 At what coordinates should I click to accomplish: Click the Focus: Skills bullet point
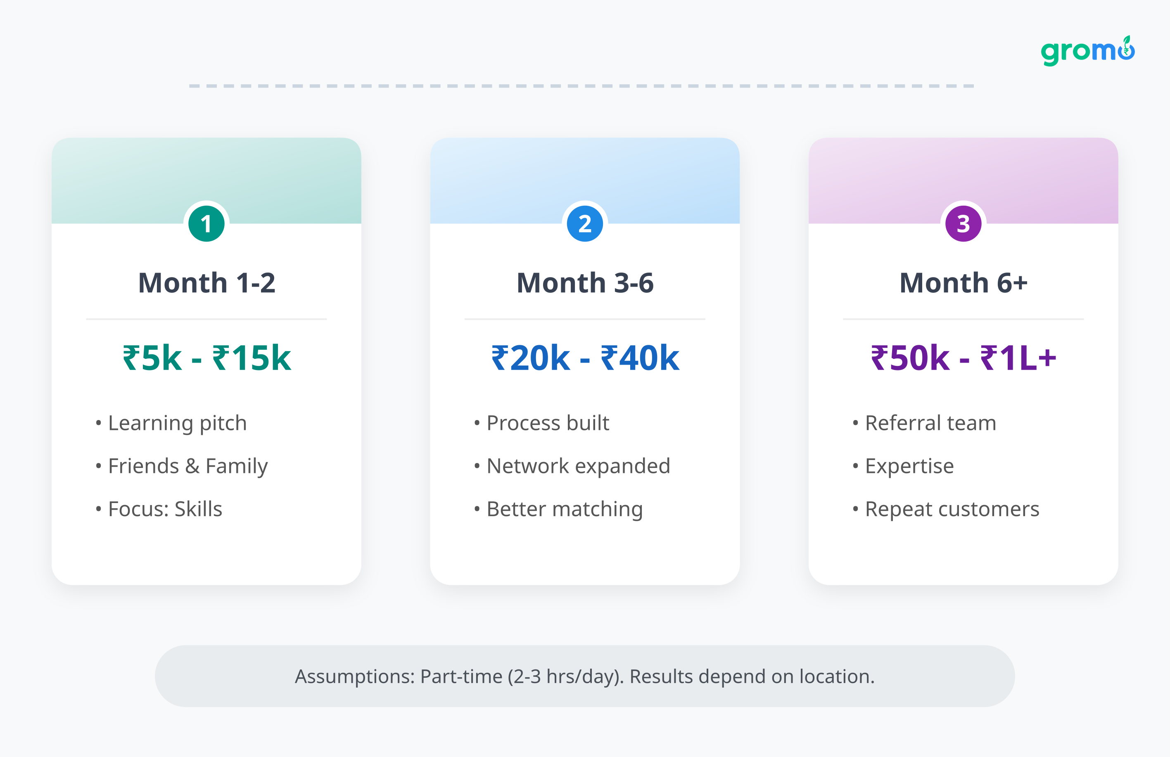pos(165,509)
